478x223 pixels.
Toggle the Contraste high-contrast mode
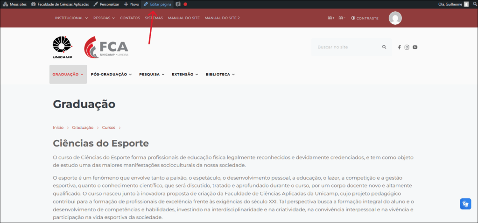[x=365, y=18]
